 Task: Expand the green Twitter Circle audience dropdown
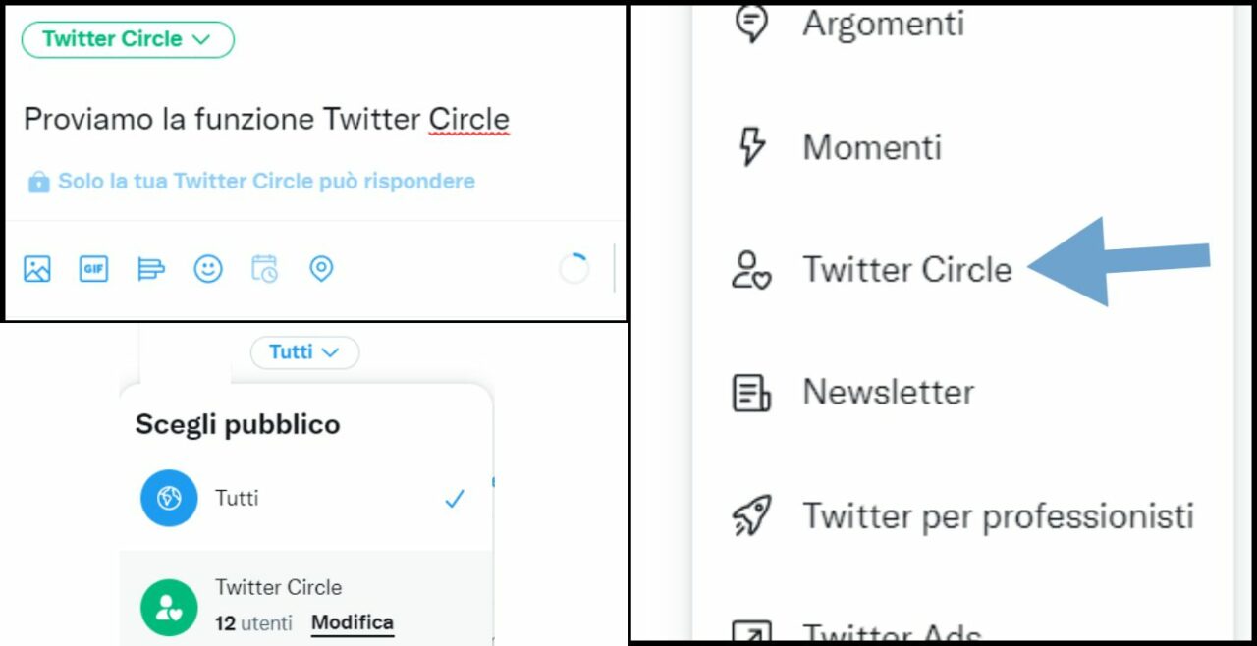[x=128, y=39]
